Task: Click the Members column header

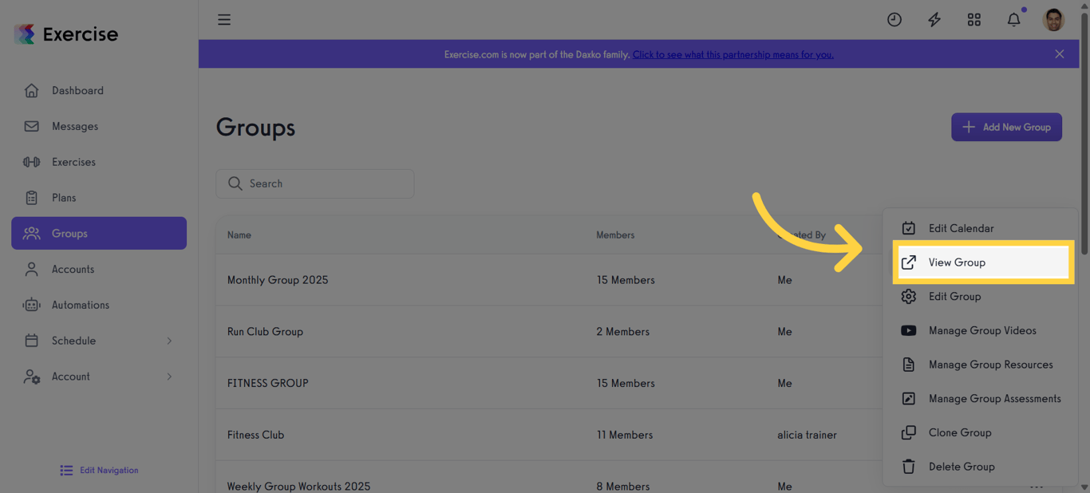Action: point(615,235)
